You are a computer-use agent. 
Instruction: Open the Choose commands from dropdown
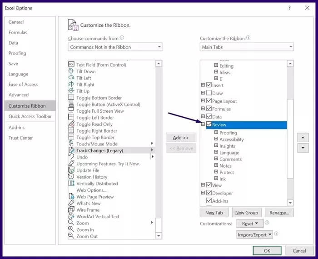pos(115,47)
